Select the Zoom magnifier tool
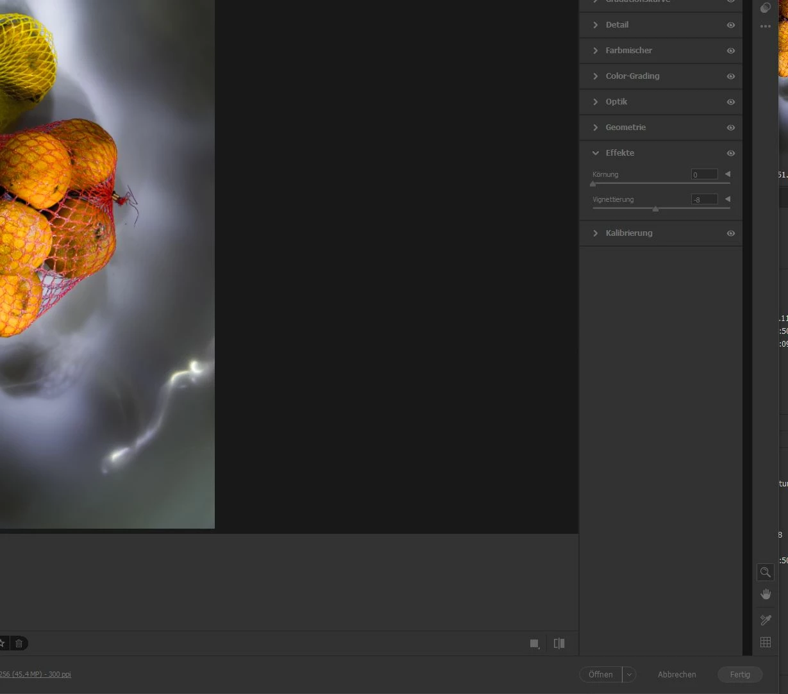Image resolution: width=788 pixels, height=694 pixels. click(766, 572)
